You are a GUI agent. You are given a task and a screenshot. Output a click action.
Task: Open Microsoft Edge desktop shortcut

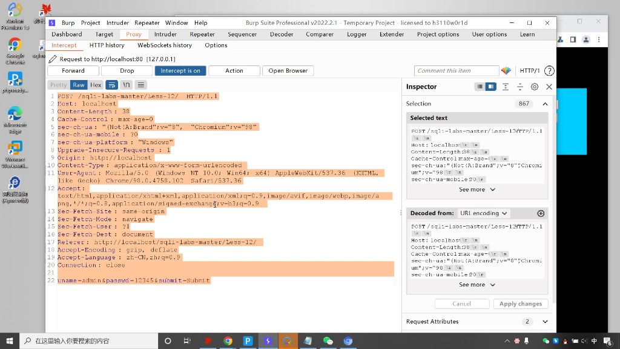pyautogui.click(x=15, y=120)
